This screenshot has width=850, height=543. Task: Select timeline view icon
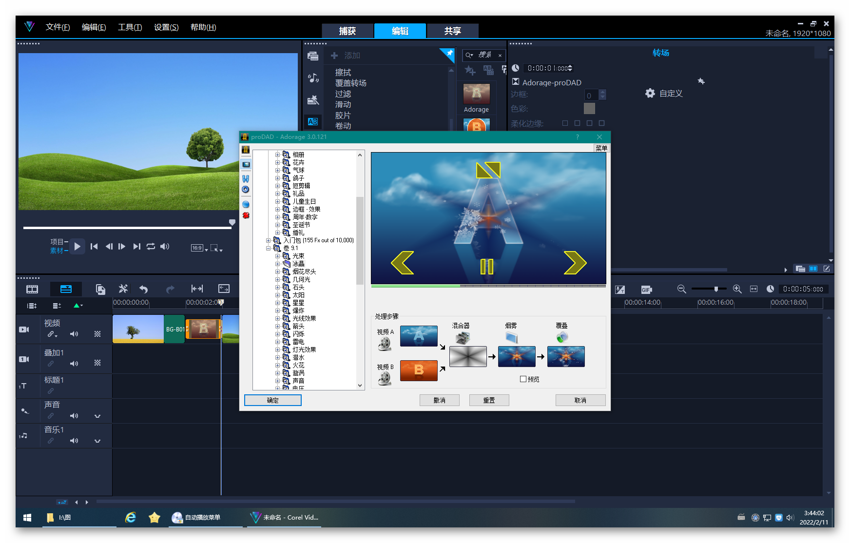click(66, 289)
